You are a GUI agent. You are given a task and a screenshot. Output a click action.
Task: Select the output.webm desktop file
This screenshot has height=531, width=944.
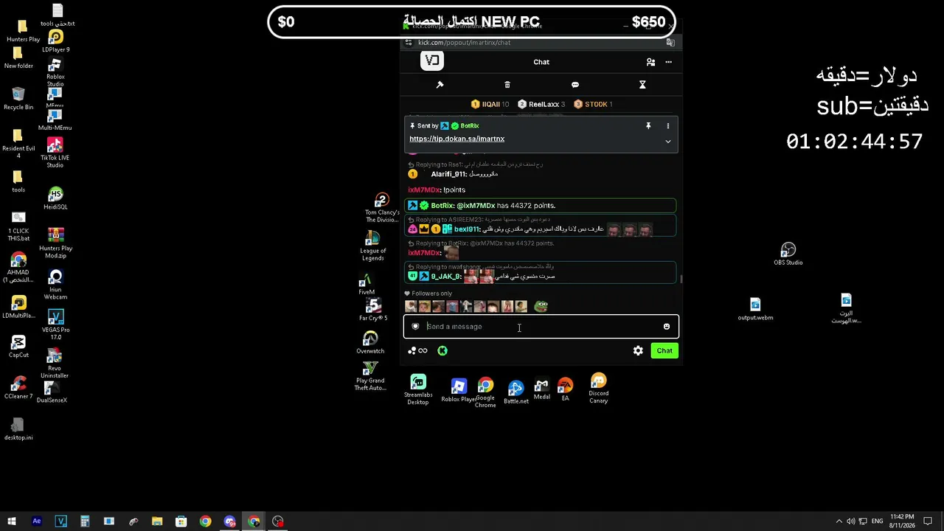click(x=755, y=310)
